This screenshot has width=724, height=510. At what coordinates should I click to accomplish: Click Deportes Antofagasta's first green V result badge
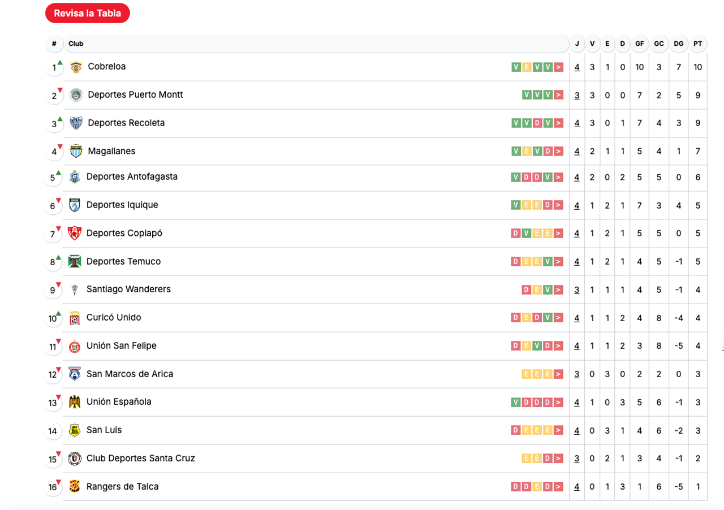click(516, 178)
